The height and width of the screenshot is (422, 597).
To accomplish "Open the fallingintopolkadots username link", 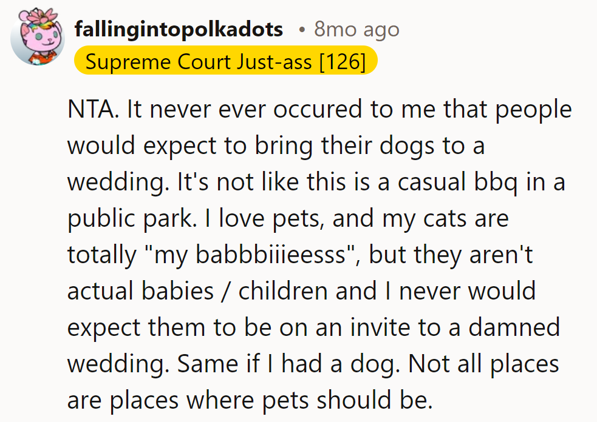I will click(179, 29).
